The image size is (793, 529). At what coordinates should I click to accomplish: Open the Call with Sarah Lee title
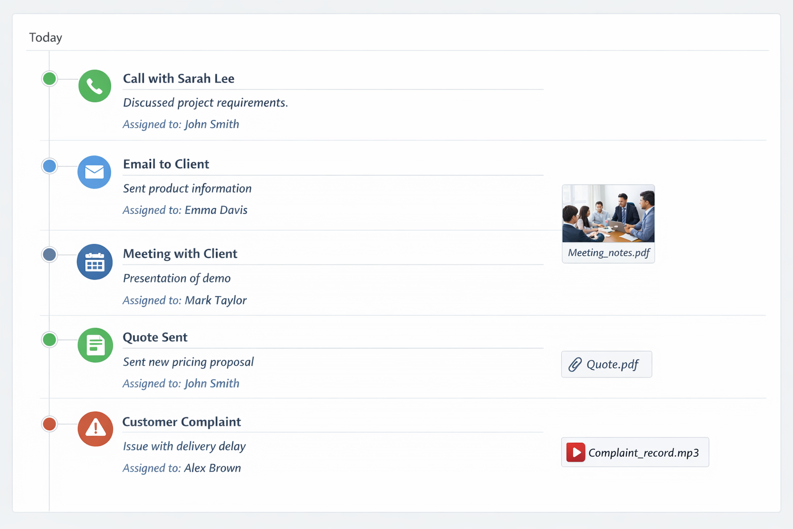point(179,79)
